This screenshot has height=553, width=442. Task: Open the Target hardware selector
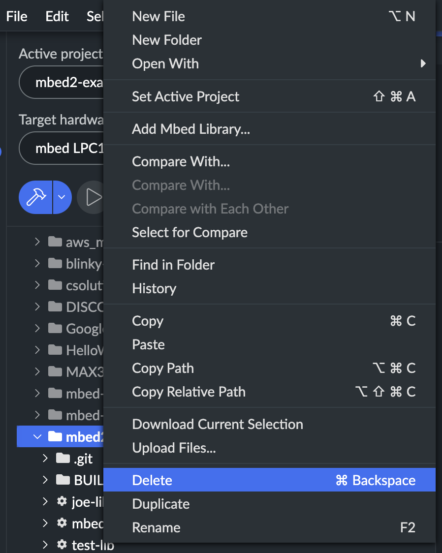[62, 148]
